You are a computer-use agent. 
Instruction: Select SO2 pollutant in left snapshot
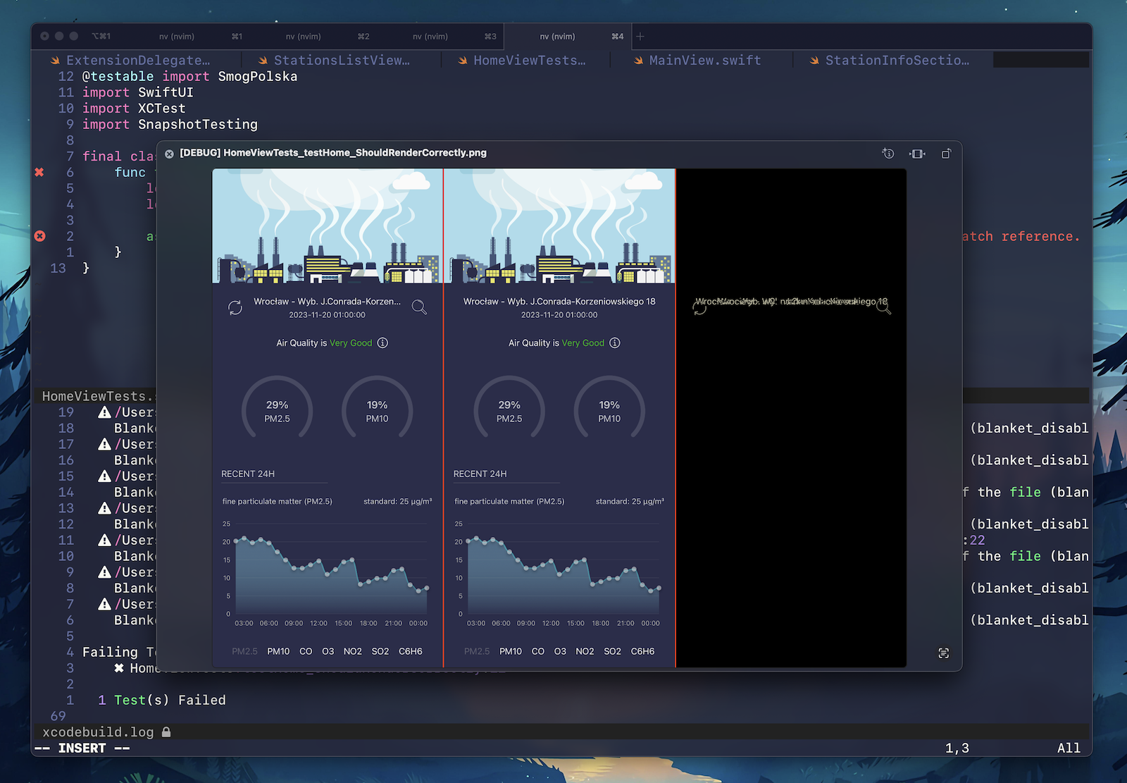tap(380, 652)
